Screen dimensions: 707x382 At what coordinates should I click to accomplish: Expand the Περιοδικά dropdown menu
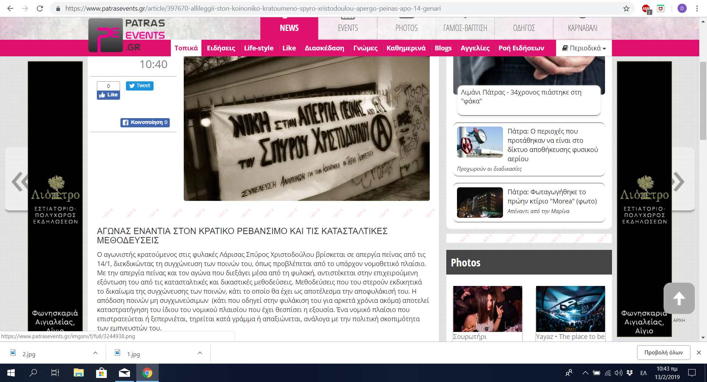tap(584, 48)
